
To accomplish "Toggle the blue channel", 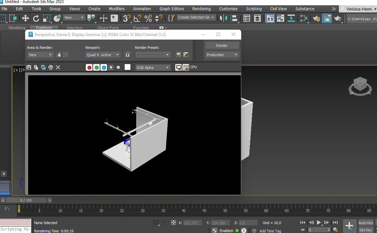I will [104, 68].
